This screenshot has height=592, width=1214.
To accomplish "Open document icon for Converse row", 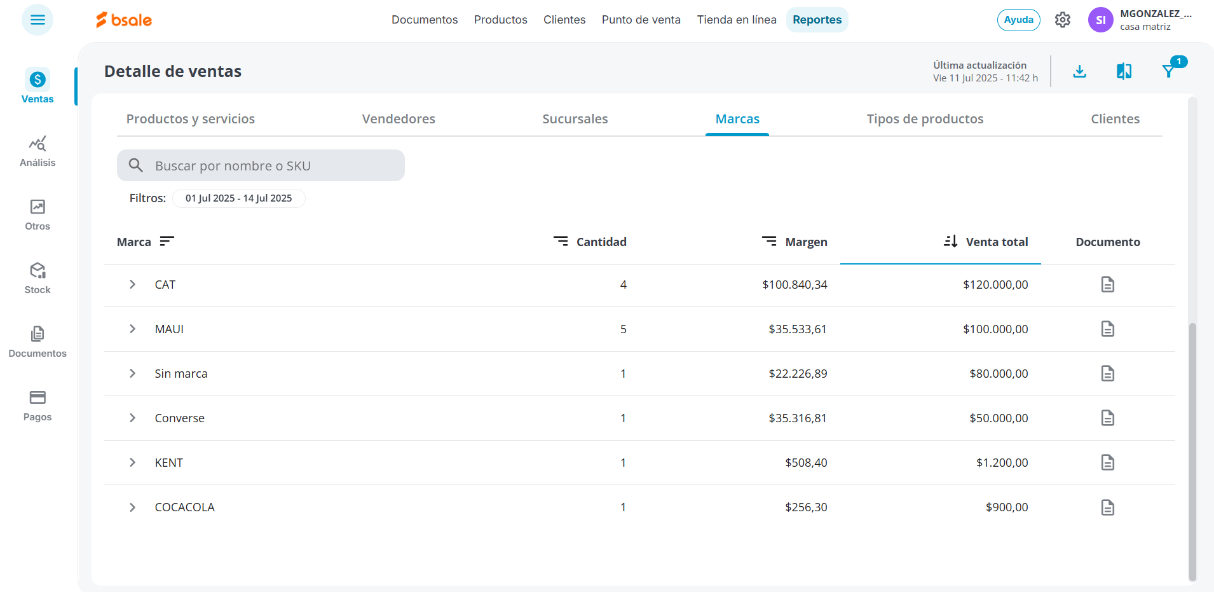I will [x=1108, y=418].
